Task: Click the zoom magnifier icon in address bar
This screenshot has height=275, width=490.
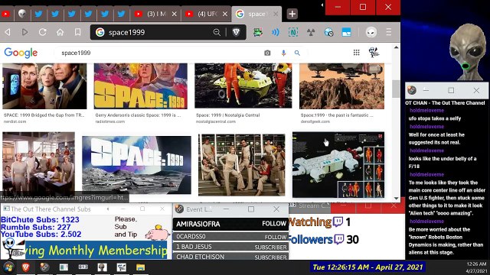Action: (x=217, y=32)
